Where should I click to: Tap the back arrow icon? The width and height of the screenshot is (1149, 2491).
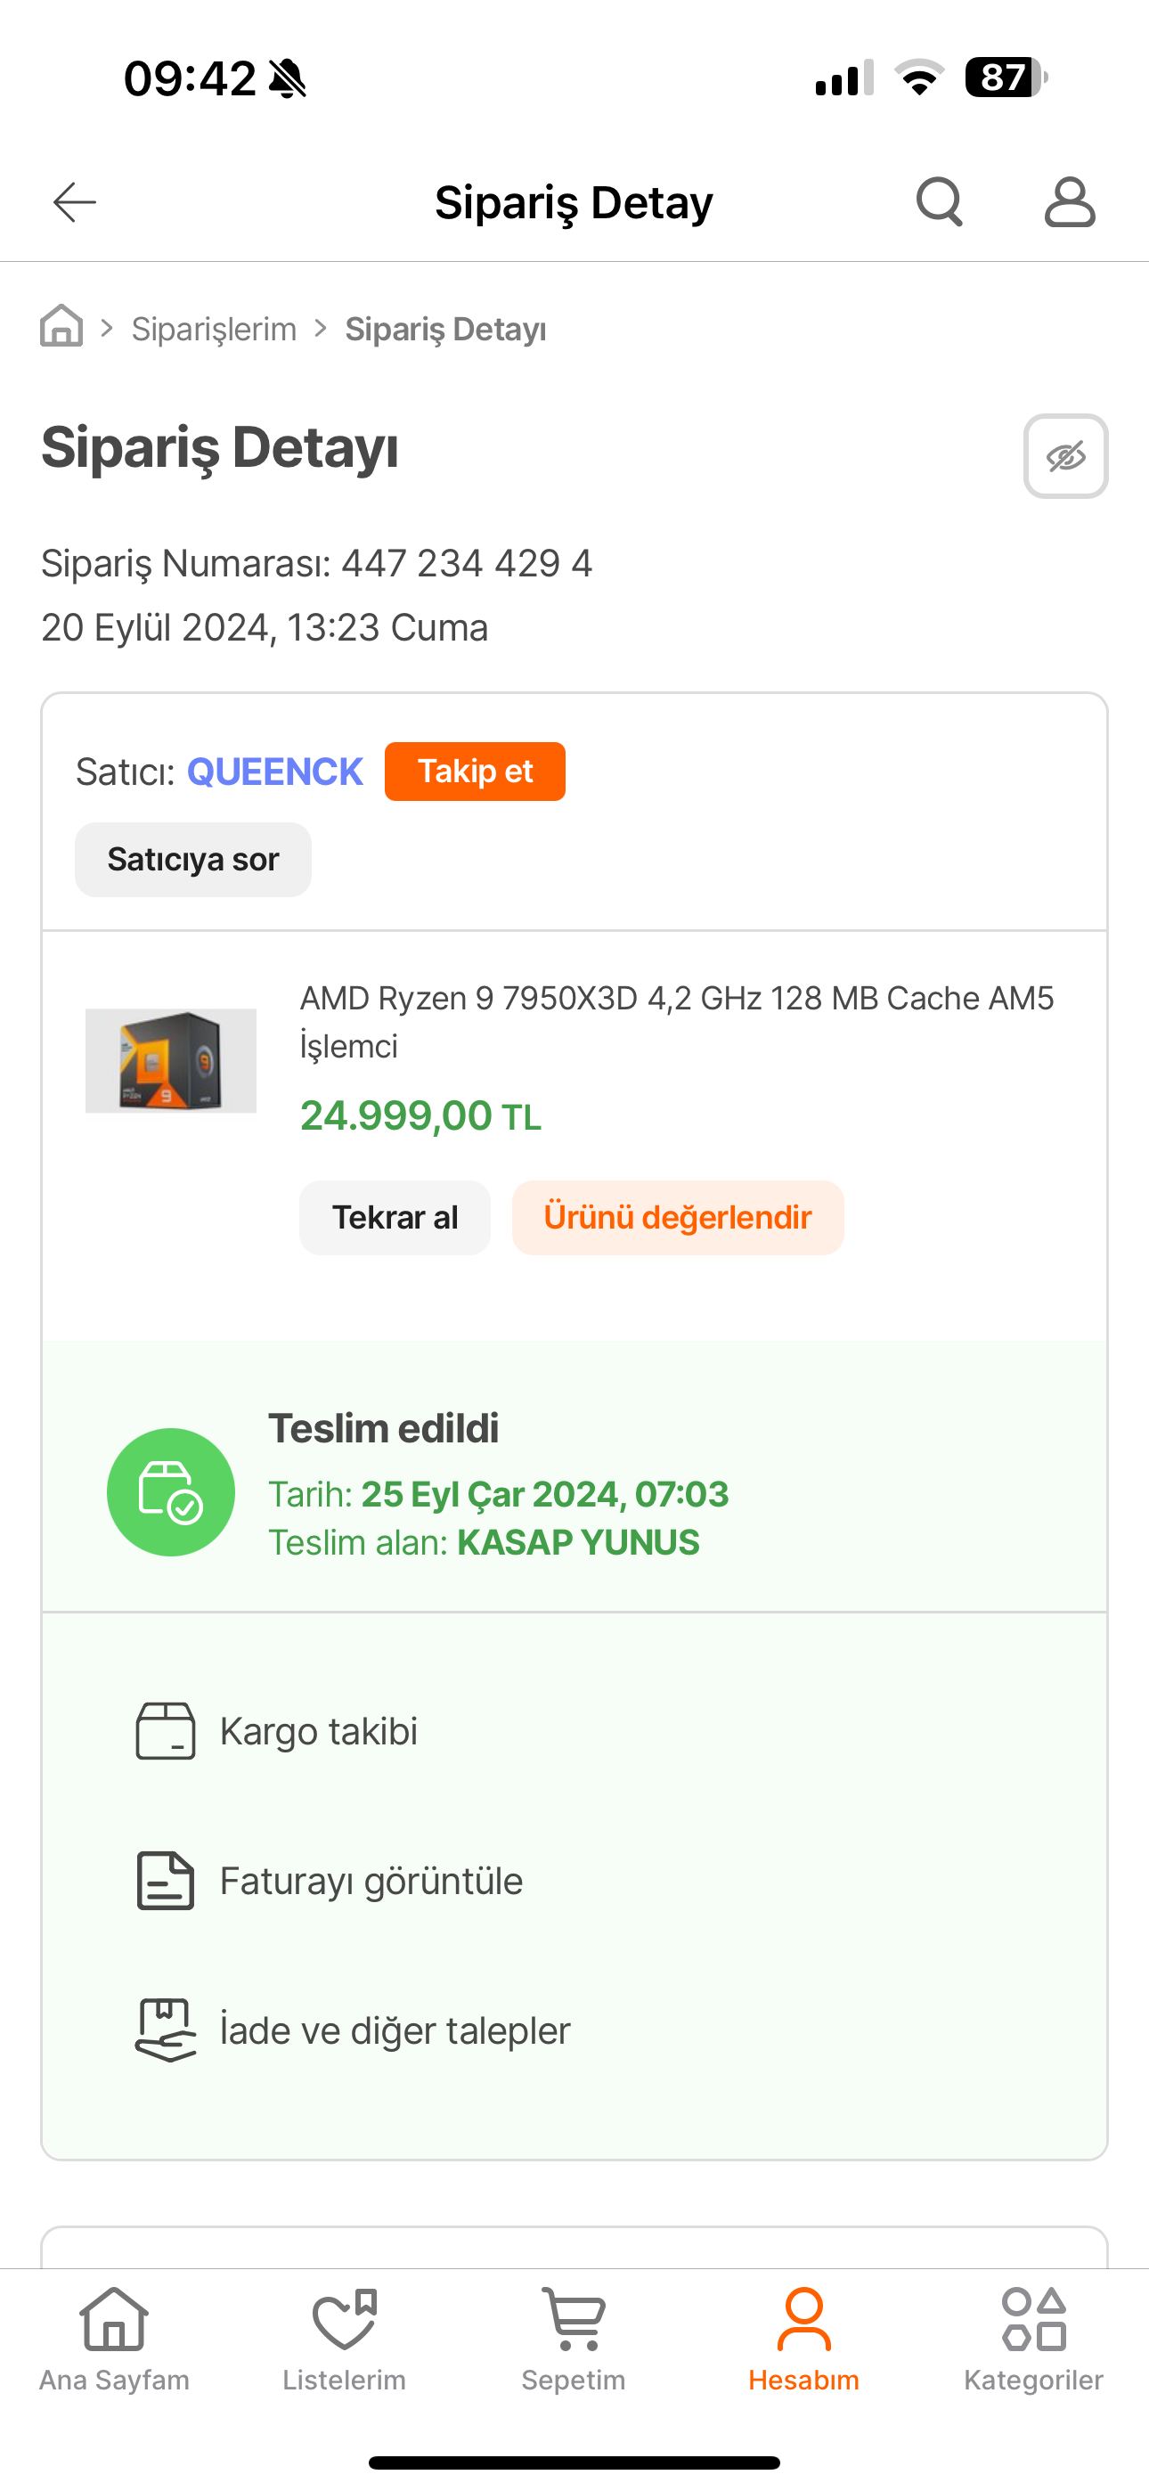75,202
